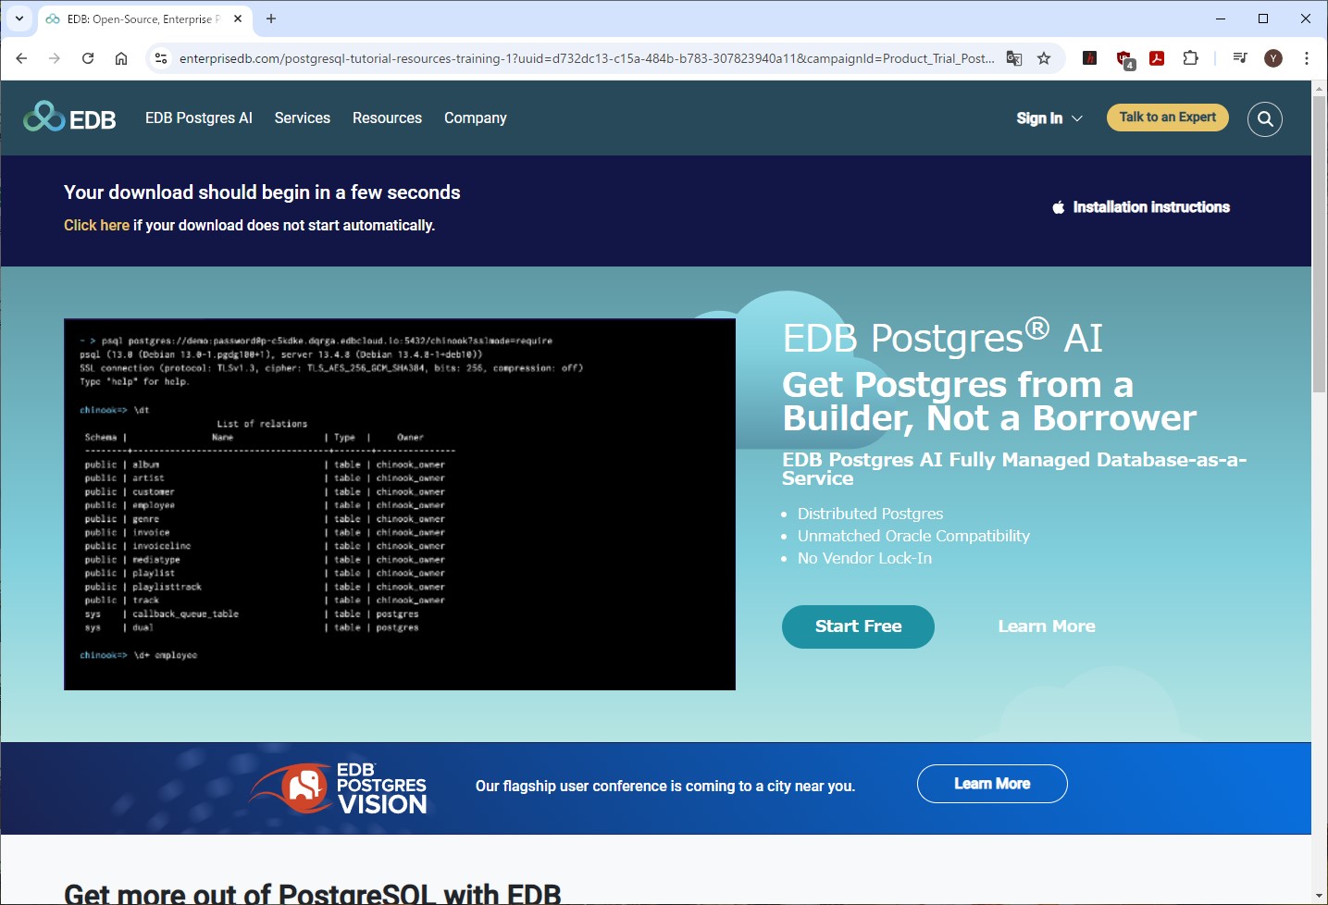
Task: Open site search with the magnifier icon
Action: pyautogui.click(x=1264, y=118)
